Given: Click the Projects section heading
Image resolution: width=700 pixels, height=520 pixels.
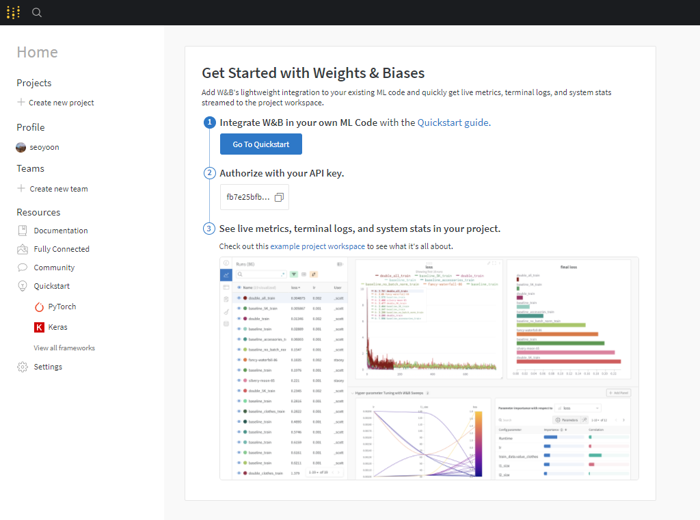Looking at the screenshot, I should (x=34, y=83).
